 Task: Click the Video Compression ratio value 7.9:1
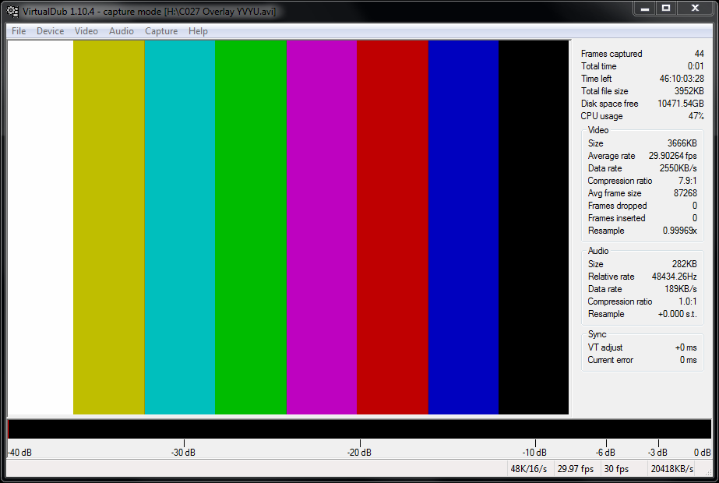687,180
